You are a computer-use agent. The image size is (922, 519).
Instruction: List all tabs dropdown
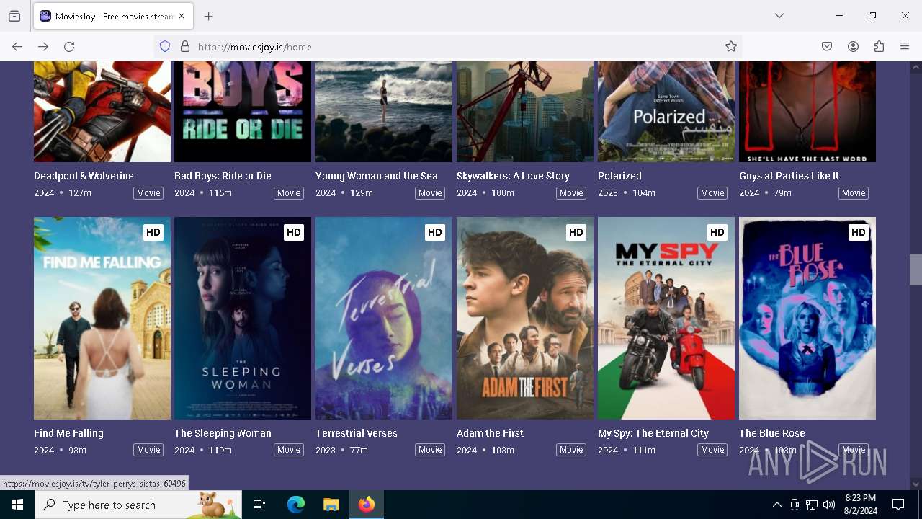(x=779, y=16)
